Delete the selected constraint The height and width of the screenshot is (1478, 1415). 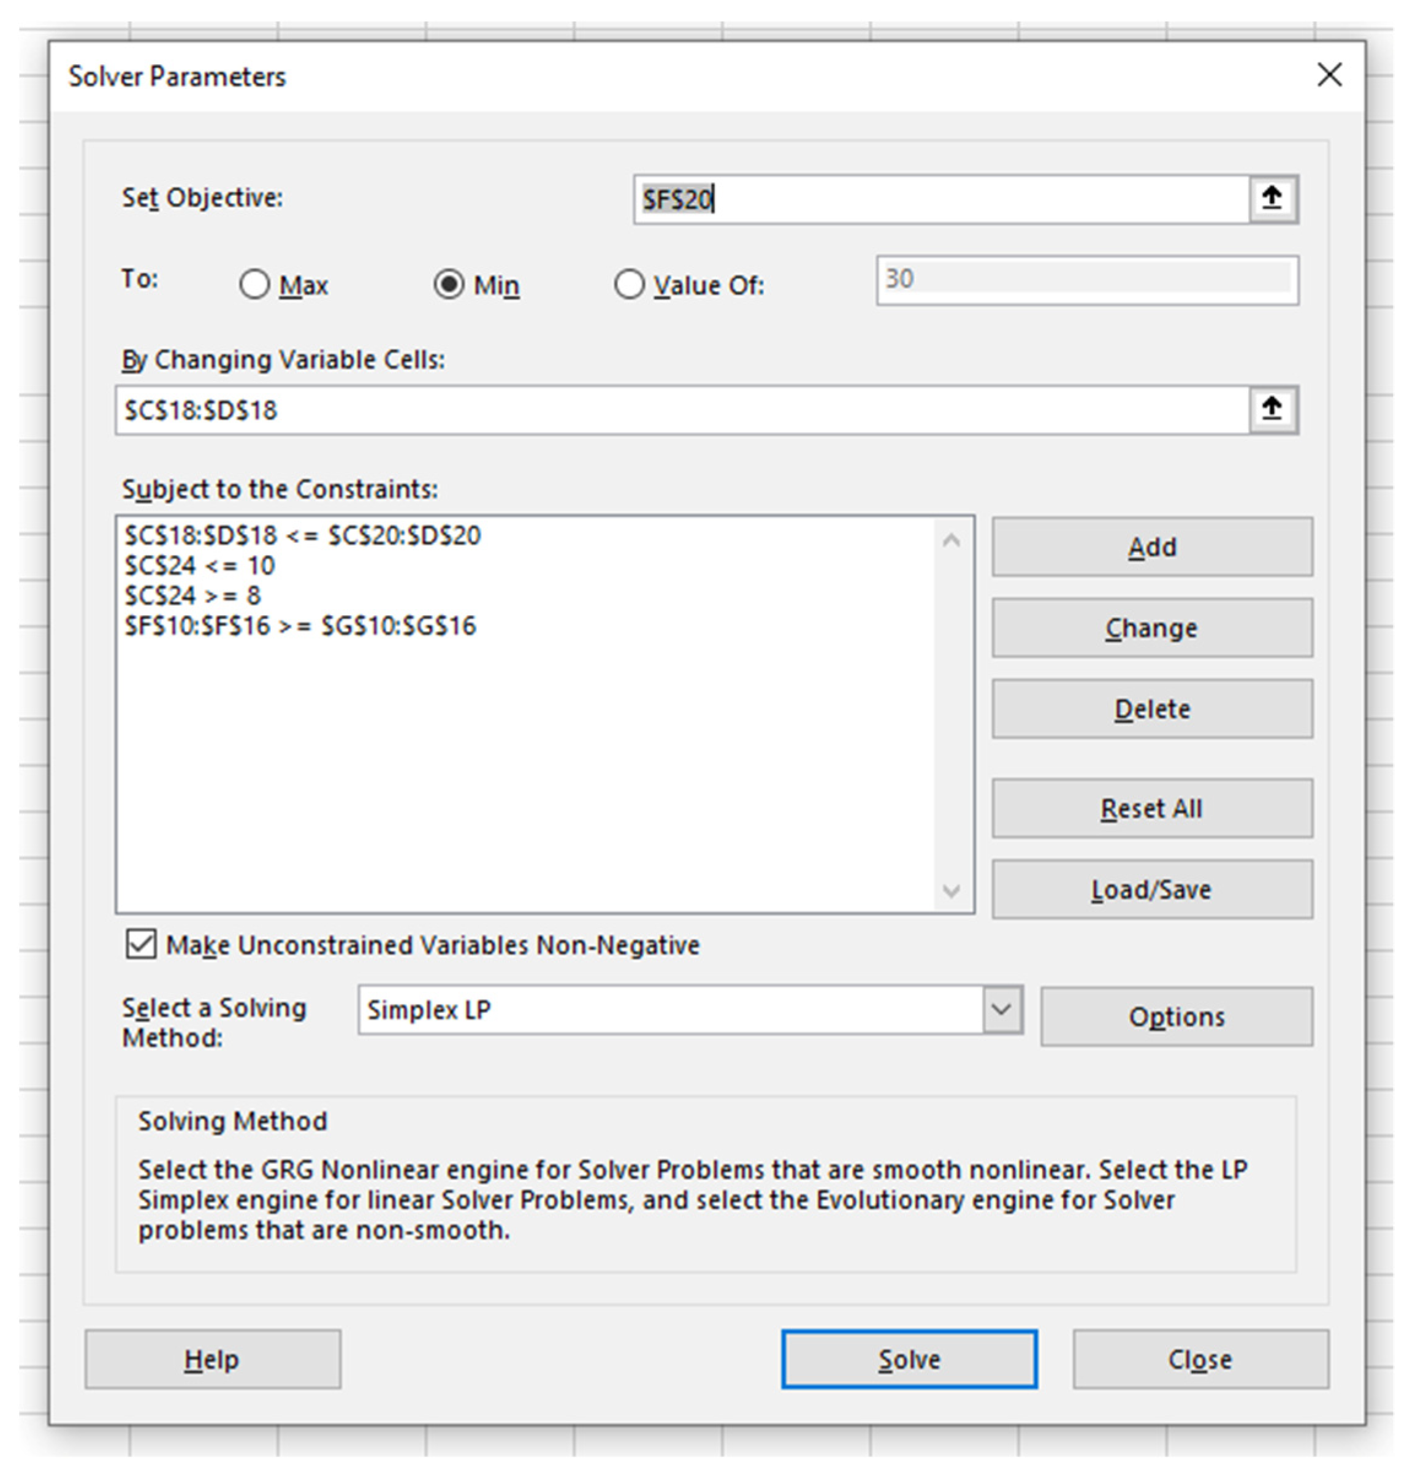1150,709
